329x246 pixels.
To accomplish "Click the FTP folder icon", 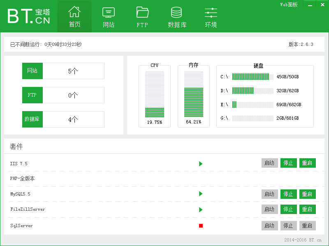I will pos(142,12).
